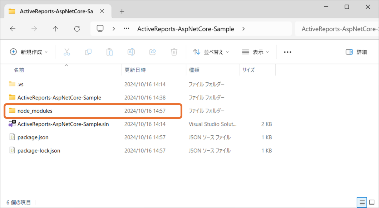Open the 新規作成 menu
379x208 pixels.
[29, 52]
